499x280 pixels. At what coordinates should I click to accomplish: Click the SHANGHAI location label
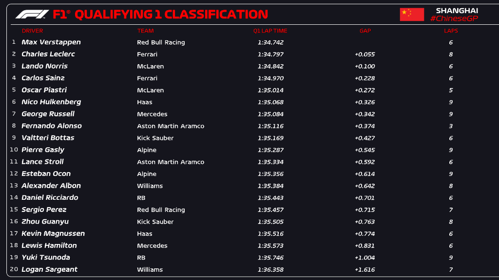point(457,10)
